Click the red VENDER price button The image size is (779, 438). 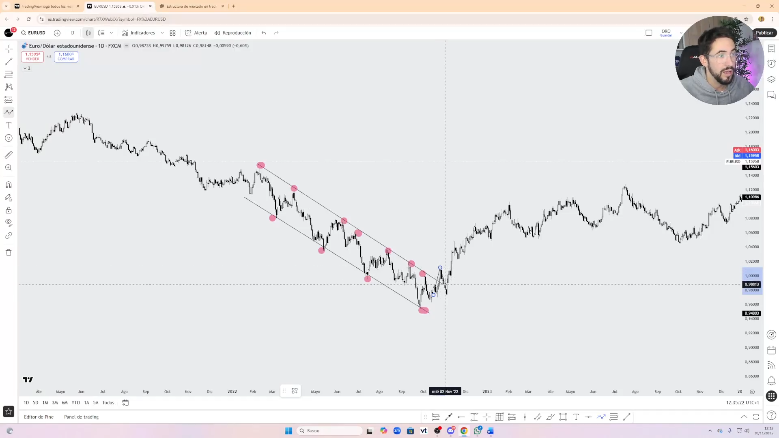point(32,56)
